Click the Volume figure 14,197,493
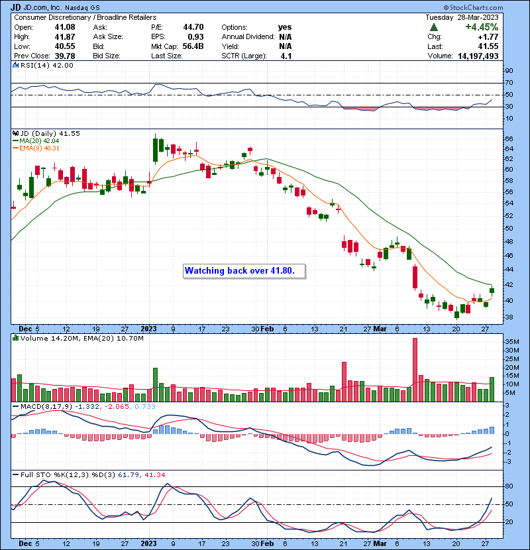This screenshot has width=530, height=550. click(478, 56)
